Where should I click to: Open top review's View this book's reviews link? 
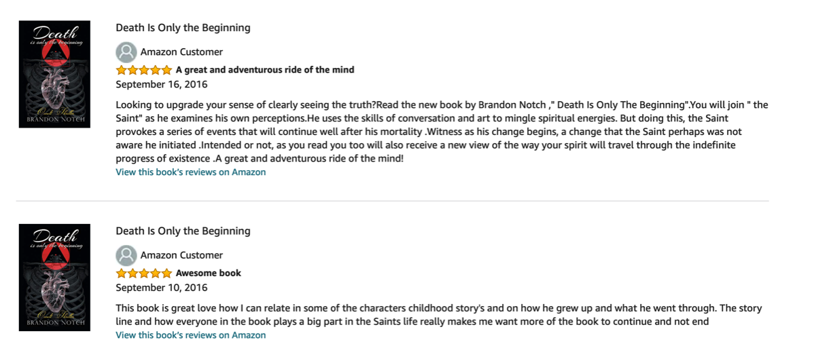point(190,172)
